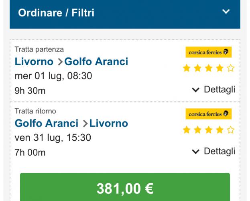Click the Corsica Ferries logo on departure route
The height and width of the screenshot is (201, 250).
pos(209,52)
